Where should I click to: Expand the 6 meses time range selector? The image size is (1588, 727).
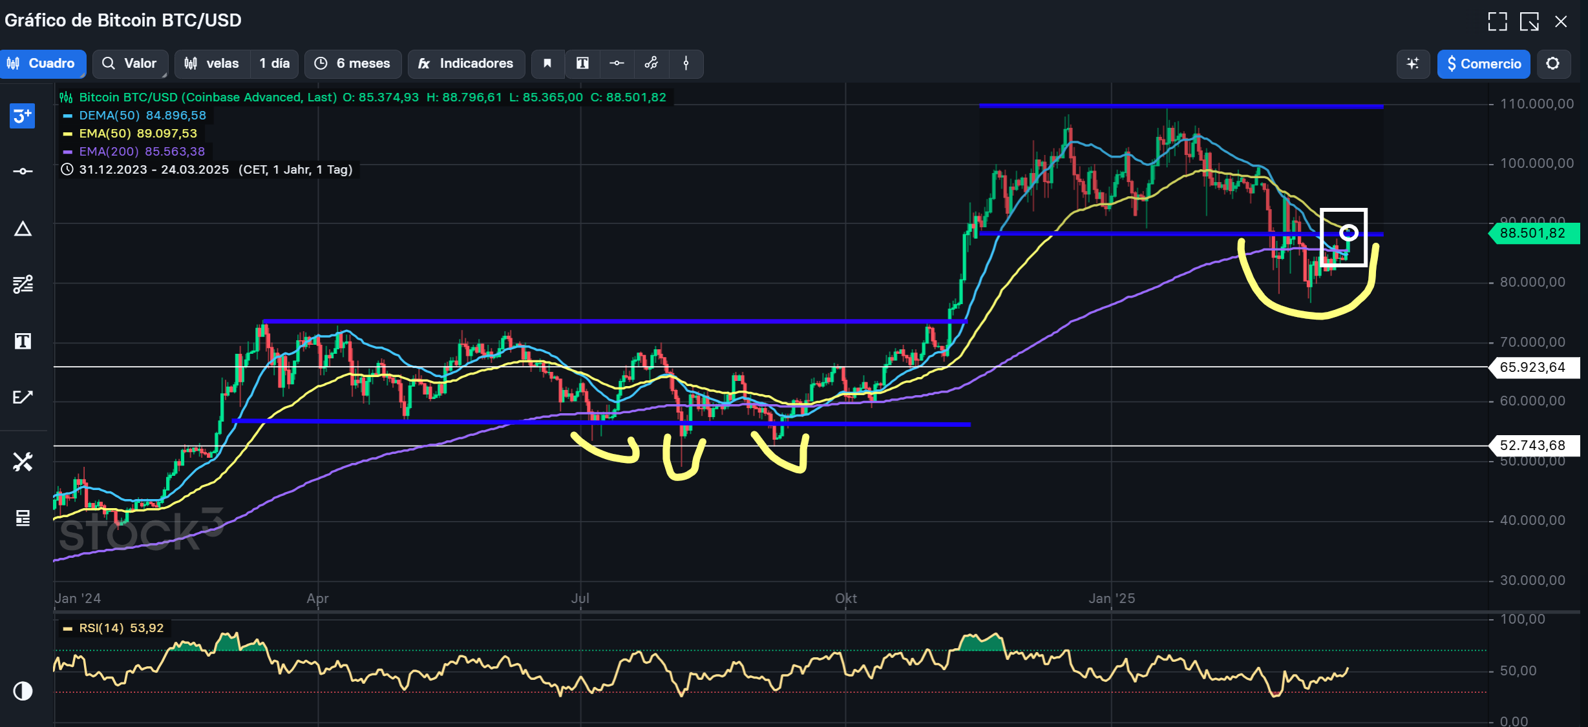pyautogui.click(x=352, y=63)
